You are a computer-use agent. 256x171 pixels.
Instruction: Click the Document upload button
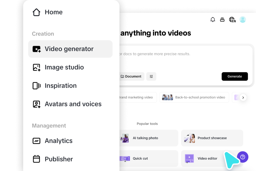click(x=132, y=76)
